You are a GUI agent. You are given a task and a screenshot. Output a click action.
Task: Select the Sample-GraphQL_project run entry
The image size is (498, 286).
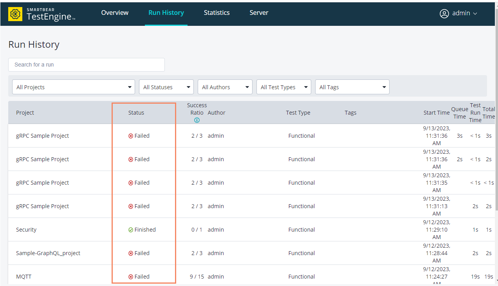[x=48, y=253]
